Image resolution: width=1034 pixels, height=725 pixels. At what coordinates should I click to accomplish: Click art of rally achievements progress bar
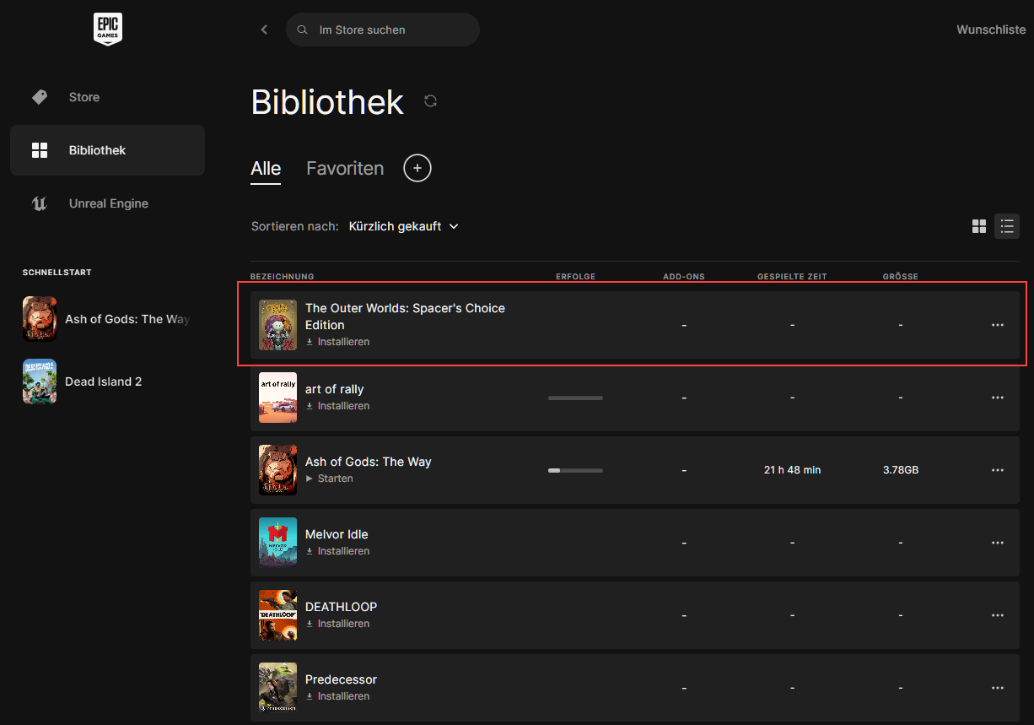point(575,398)
